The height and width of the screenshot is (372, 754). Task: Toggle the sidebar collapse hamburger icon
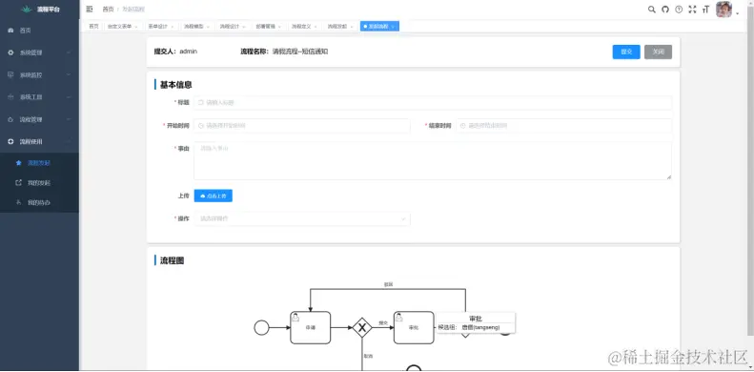pyautogui.click(x=90, y=10)
